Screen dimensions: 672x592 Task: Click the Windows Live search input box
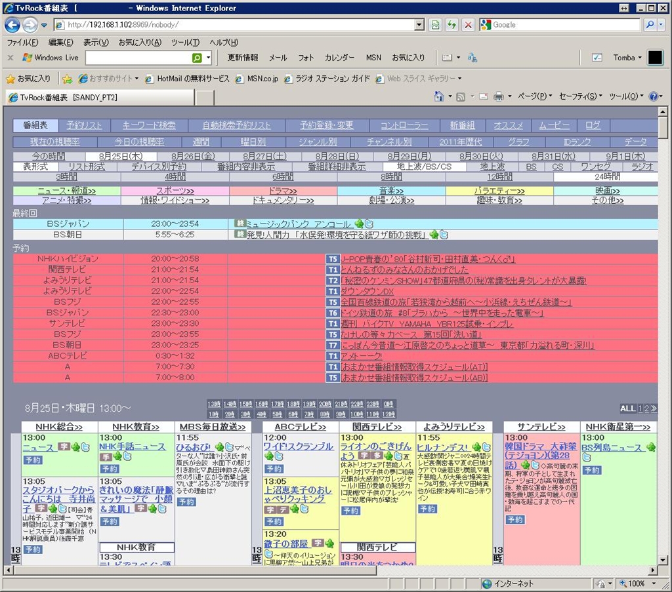tap(138, 58)
